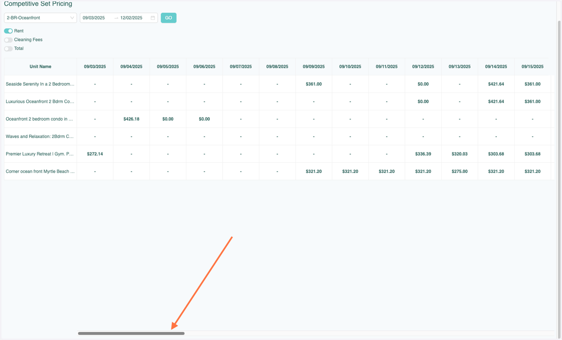Click the start date 09/03/2025 field

[x=94, y=18]
